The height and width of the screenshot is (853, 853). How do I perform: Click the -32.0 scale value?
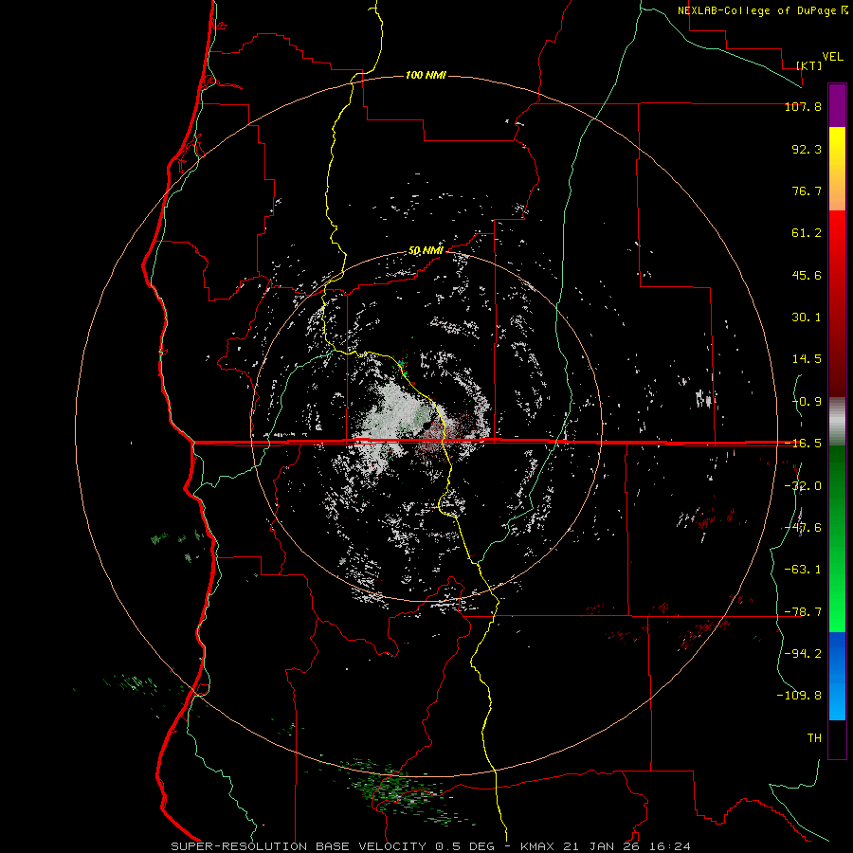[x=803, y=486]
